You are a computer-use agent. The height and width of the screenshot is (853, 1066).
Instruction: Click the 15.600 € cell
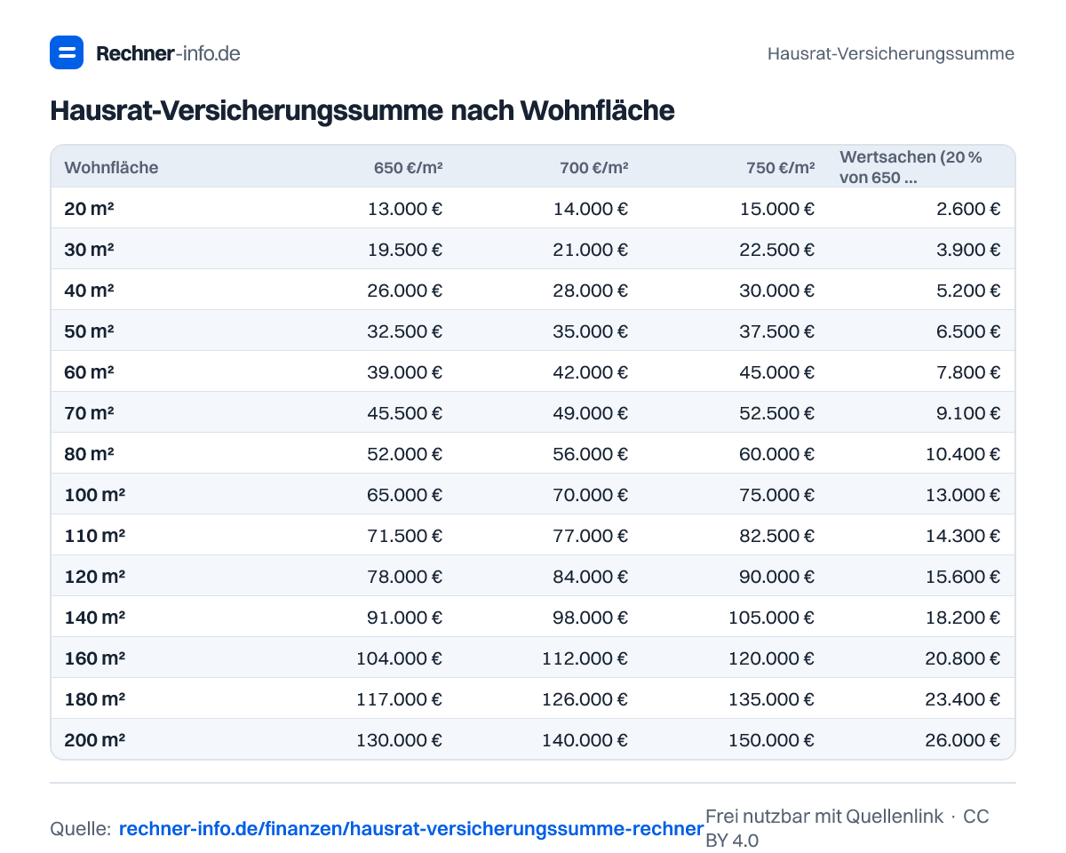tap(963, 577)
